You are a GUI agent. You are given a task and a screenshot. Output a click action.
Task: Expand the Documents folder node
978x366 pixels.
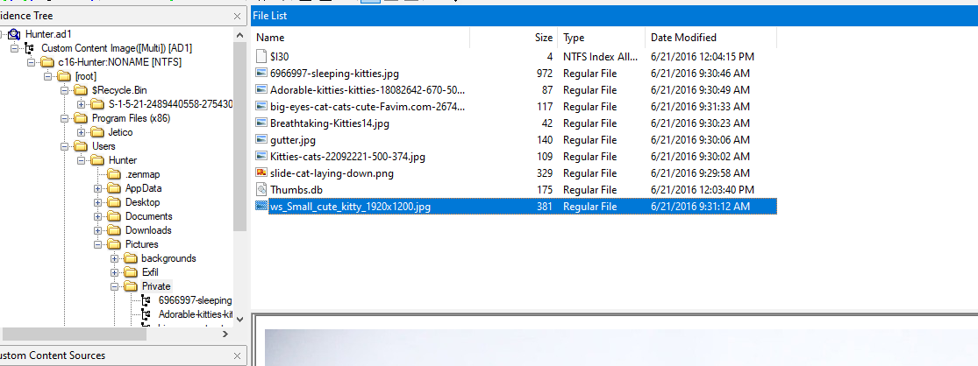(98, 216)
